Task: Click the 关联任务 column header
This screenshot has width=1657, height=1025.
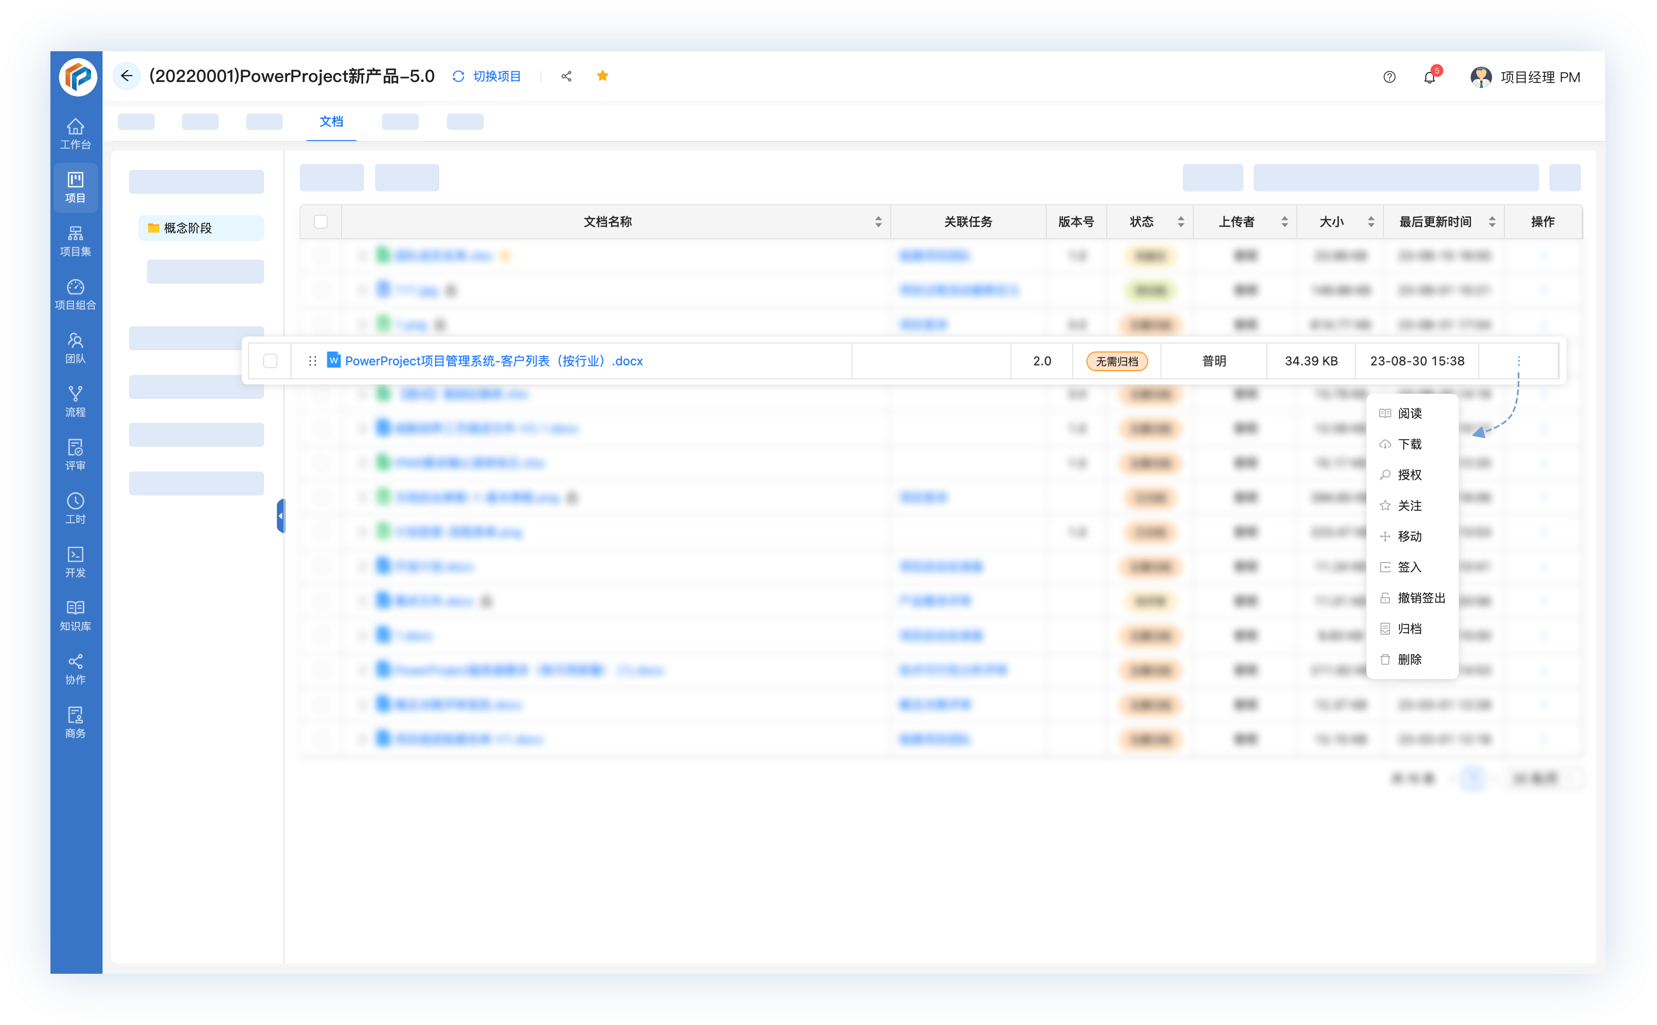Action: pyautogui.click(x=968, y=223)
